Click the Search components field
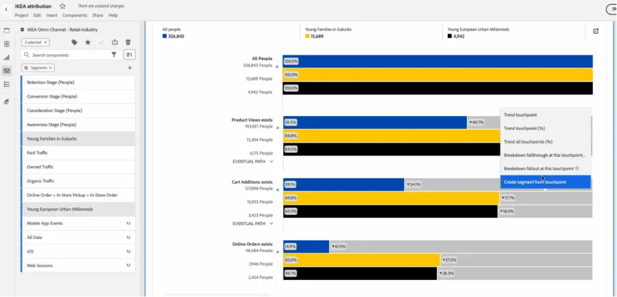 tap(71, 55)
